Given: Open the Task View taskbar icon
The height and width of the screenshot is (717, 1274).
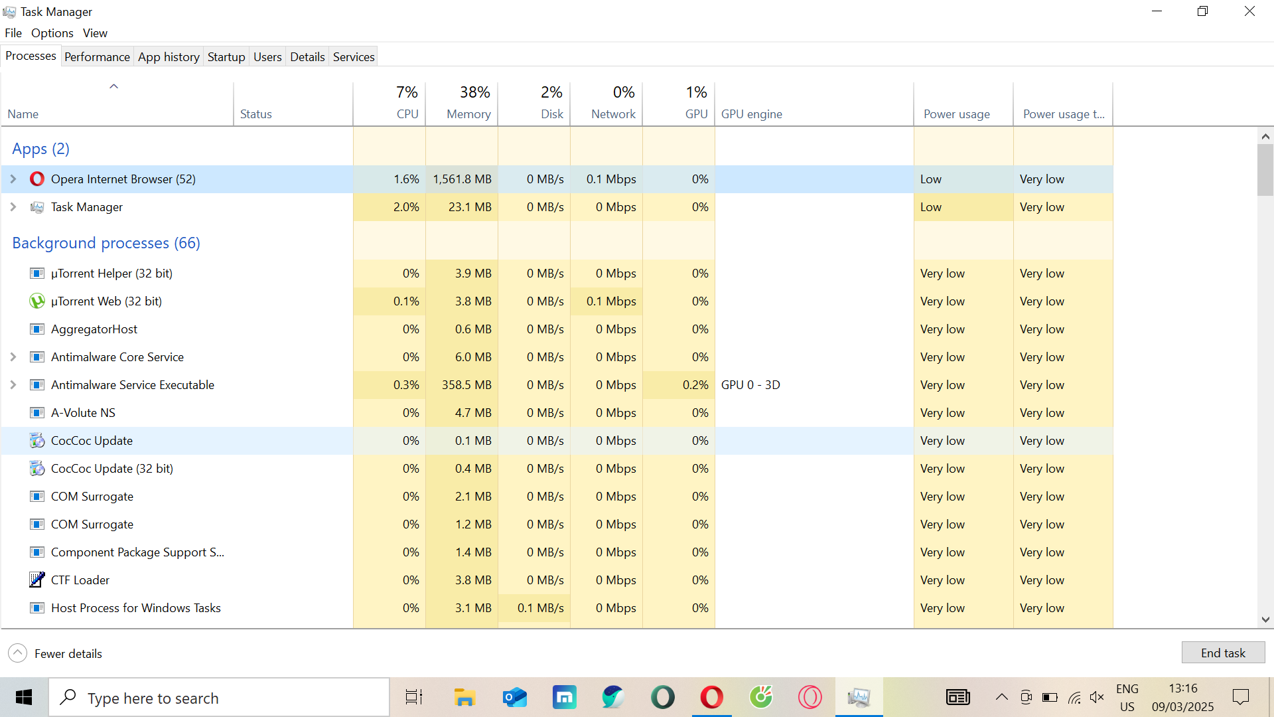Looking at the screenshot, I should click(x=414, y=698).
